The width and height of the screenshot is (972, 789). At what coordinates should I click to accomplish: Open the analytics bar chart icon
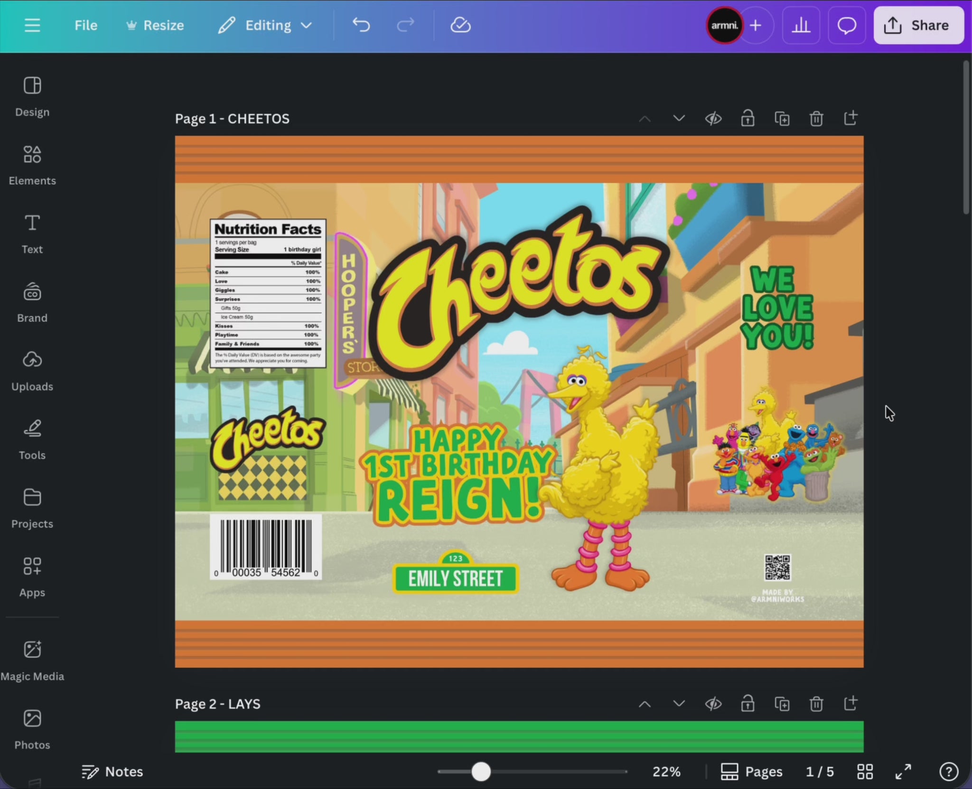[x=801, y=25]
